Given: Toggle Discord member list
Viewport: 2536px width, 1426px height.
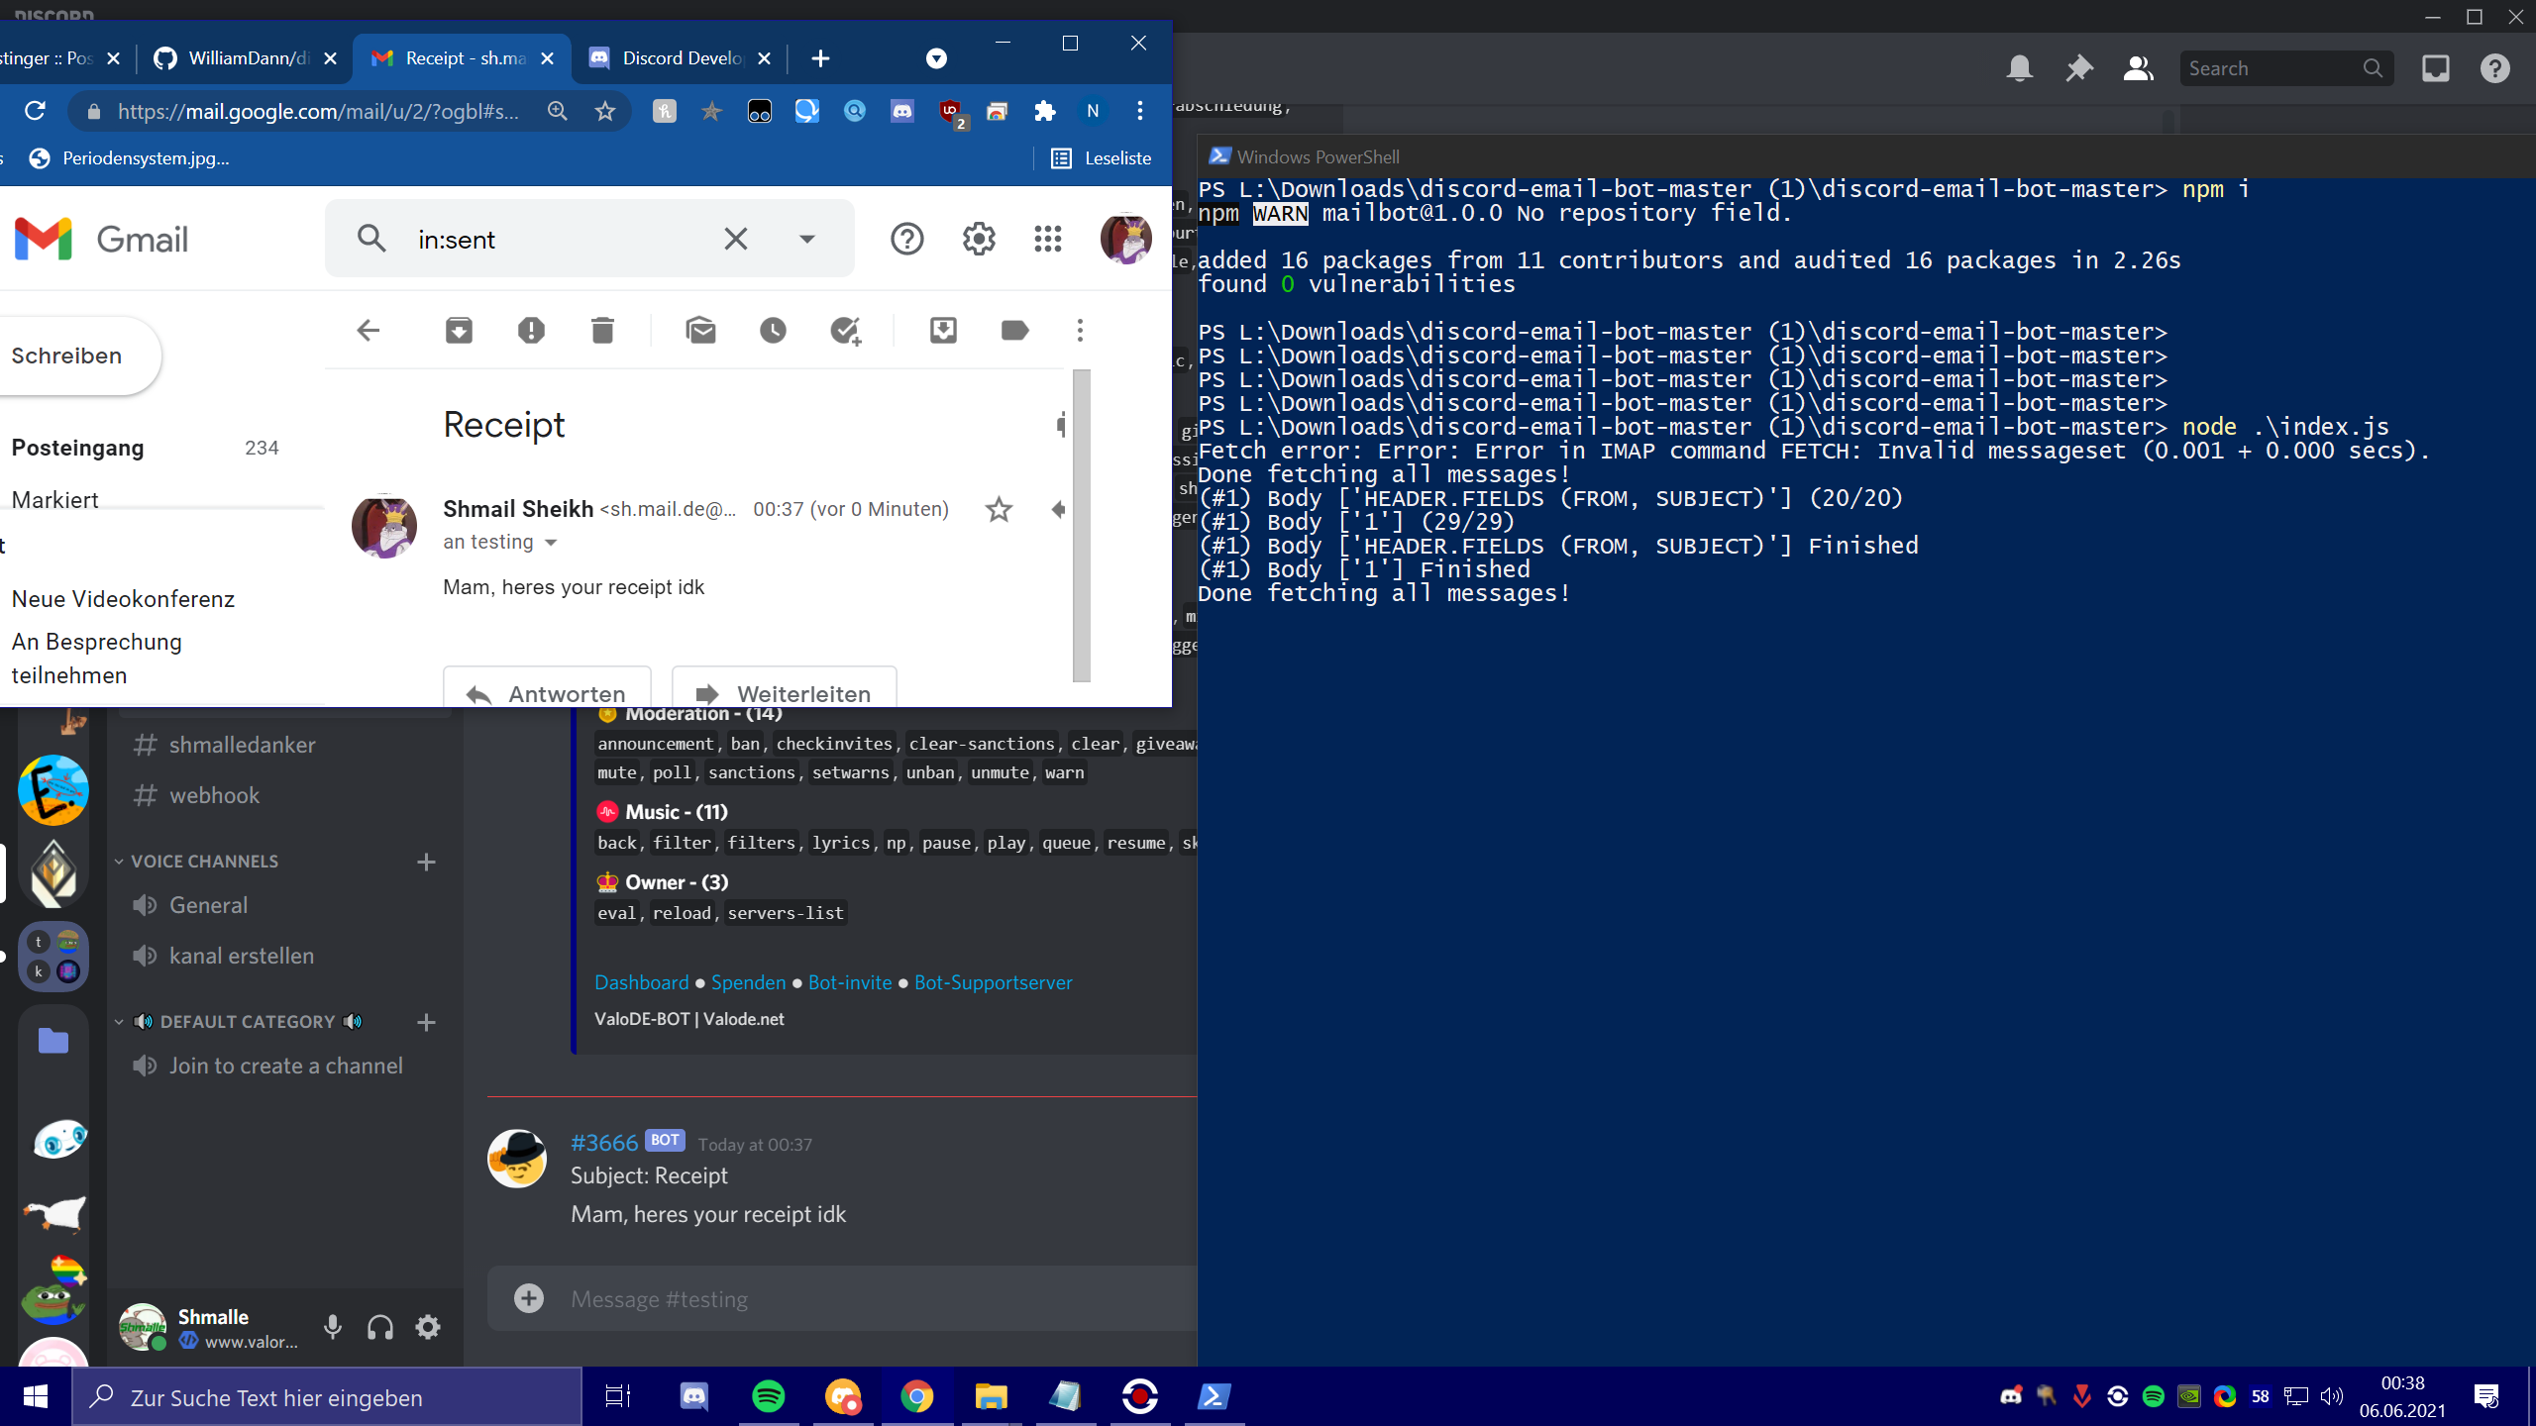Looking at the screenshot, I should (2138, 68).
